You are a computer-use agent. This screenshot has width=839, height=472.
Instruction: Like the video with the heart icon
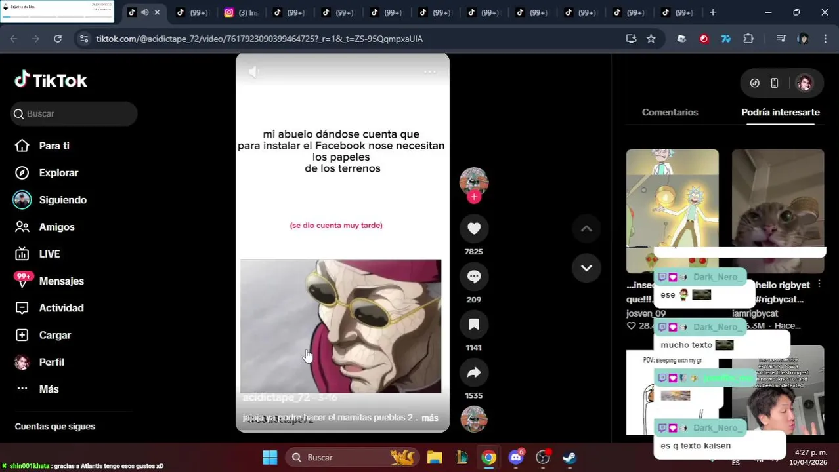[x=474, y=228]
